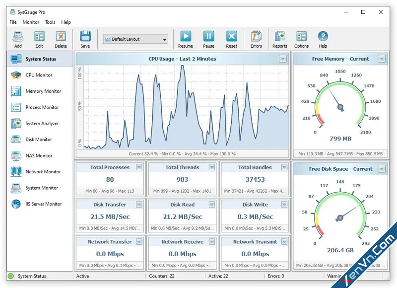Open the Options toolbar icon
The height and width of the screenshot is (288, 397).
pyautogui.click(x=301, y=36)
